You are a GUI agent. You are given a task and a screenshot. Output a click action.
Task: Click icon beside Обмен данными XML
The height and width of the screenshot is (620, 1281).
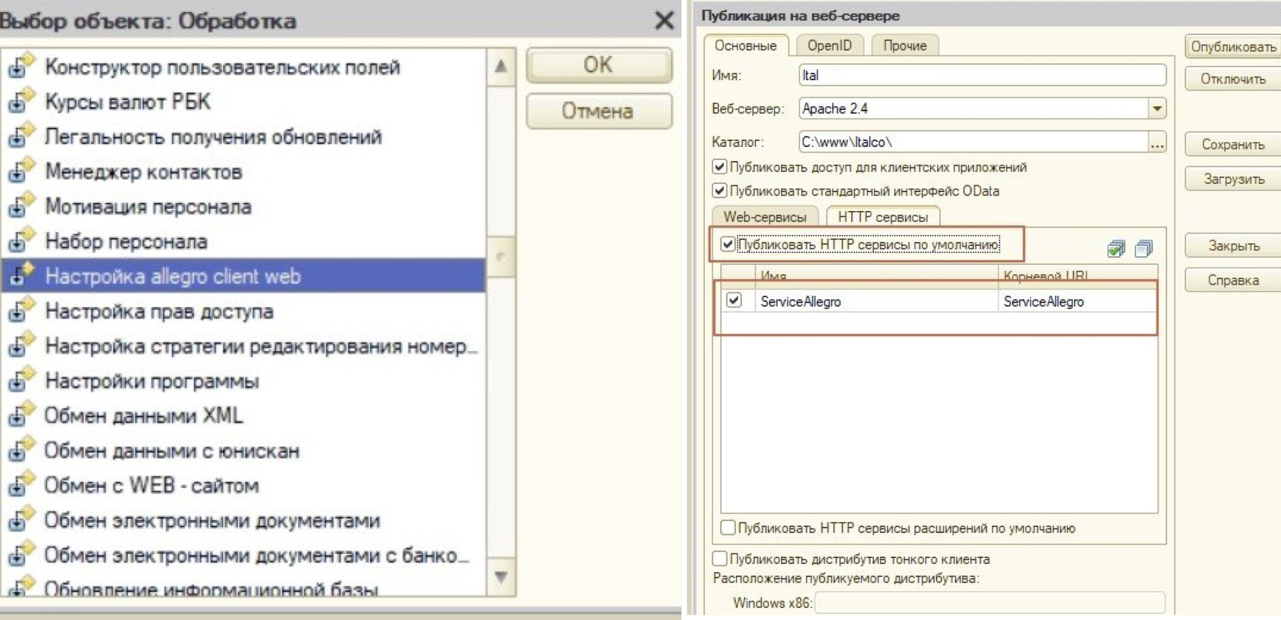[21, 415]
